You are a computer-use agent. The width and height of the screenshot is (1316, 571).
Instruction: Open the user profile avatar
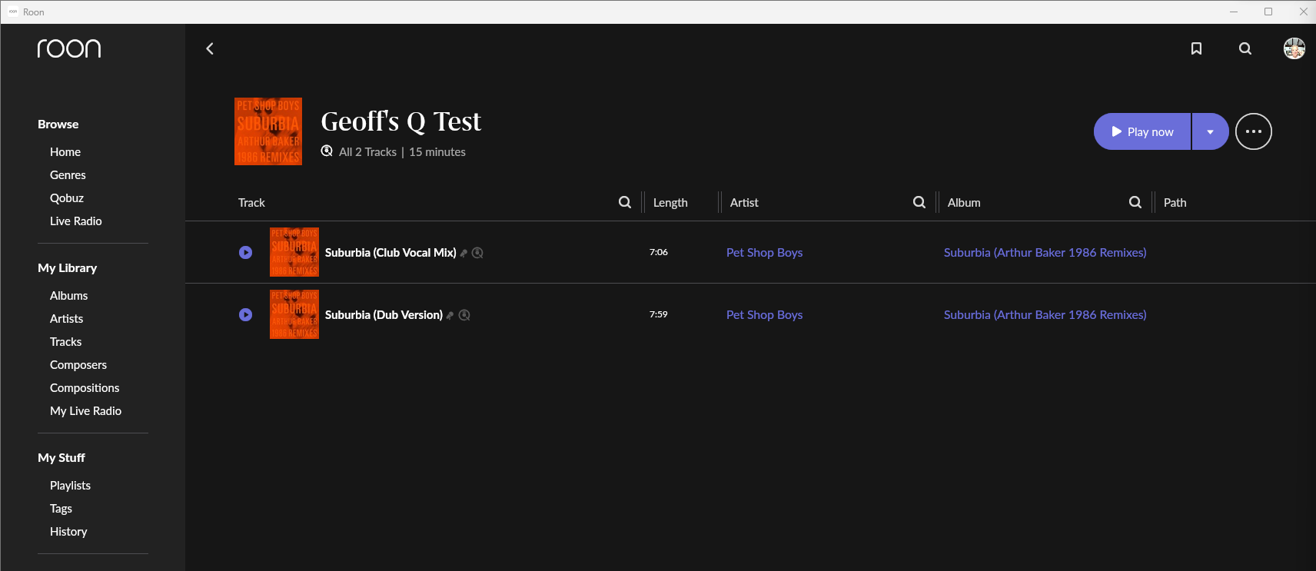coord(1294,48)
